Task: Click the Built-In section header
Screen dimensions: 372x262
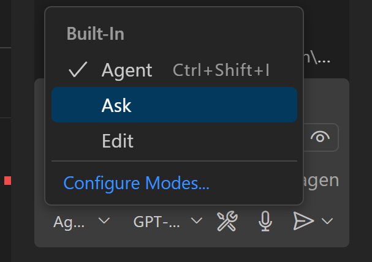Action: point(96,34)
